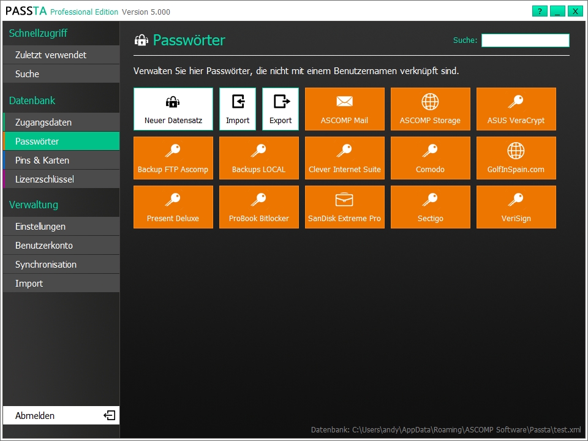Switch to Pins & Karten
Image resolution: width=588 pixels, height=441 pixels.
coord(61,160)
